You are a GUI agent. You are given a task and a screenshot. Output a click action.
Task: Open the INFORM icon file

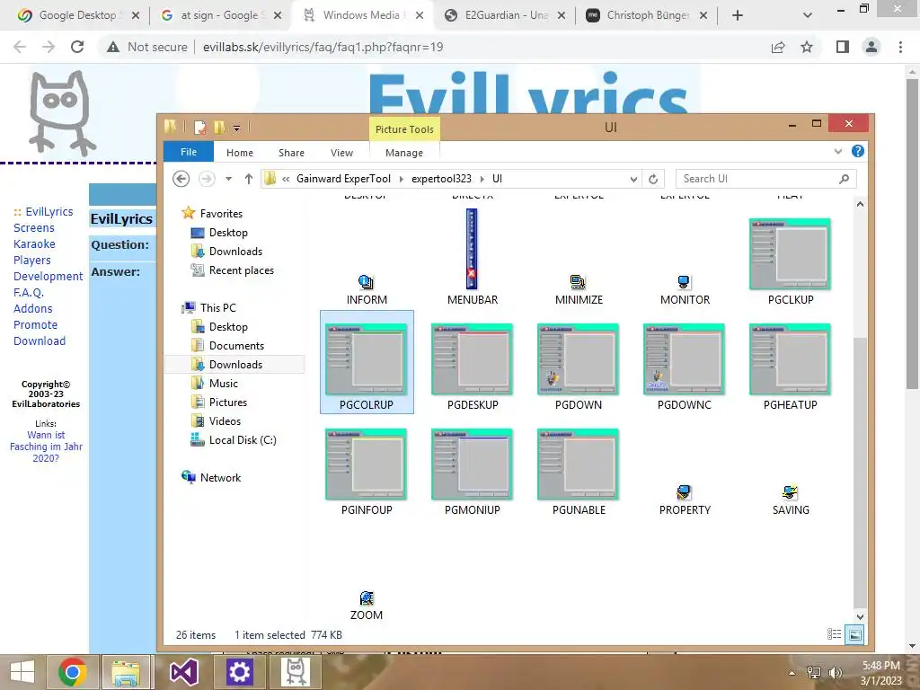coord(367,283)
